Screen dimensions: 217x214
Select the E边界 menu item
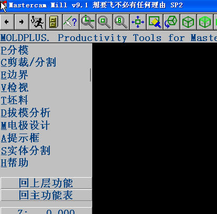point(15,75)
